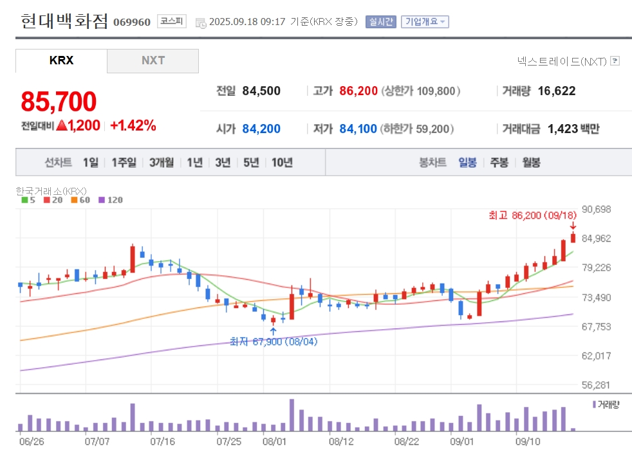Image resolution: width=632 pixels, height=461 pixels.
Task: Click the trading value 1,423 백만
Action: [x=573, y=129]
